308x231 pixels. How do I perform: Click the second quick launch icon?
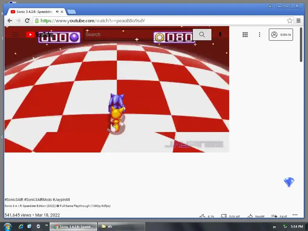[x=29, y=226]
